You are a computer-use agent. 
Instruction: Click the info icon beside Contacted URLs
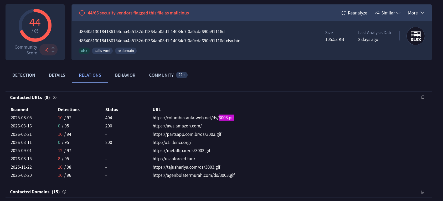pos(55,97)
